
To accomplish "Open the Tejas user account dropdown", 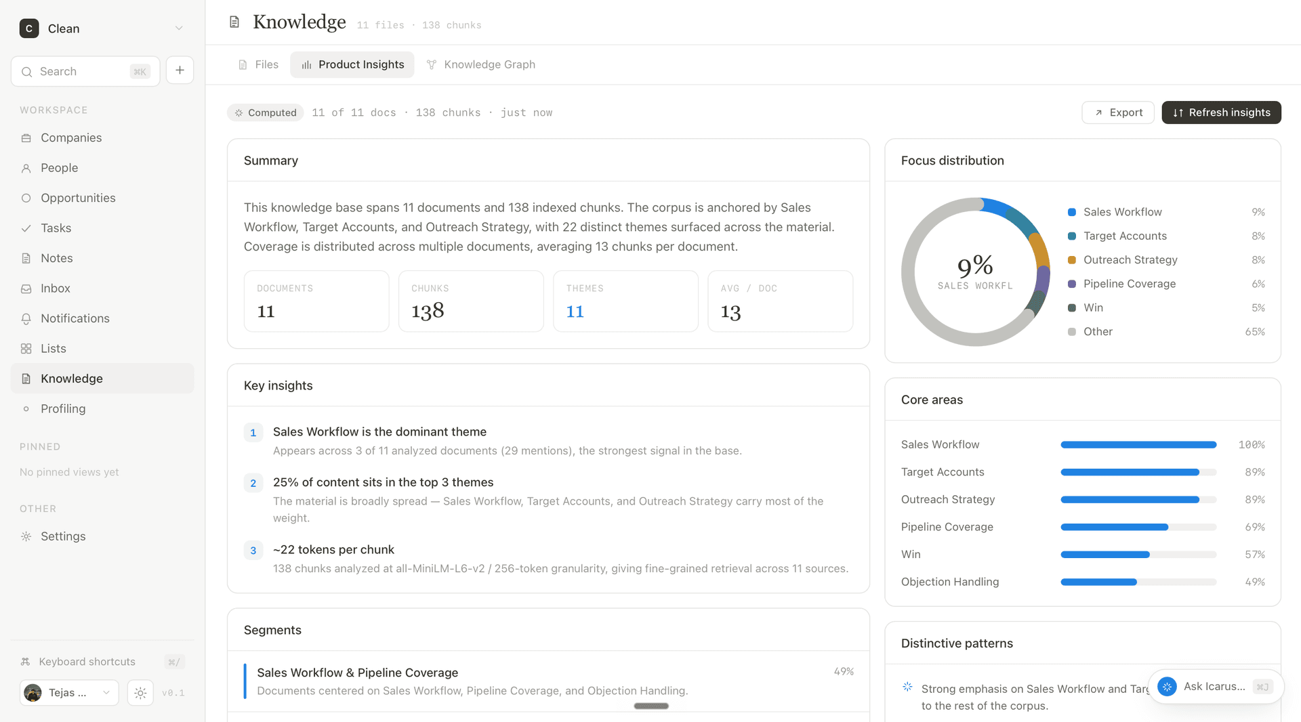I will (x=69, y=692).
